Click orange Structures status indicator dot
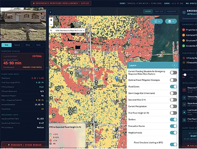Screen dimensions: 197x149 (184, 40)
